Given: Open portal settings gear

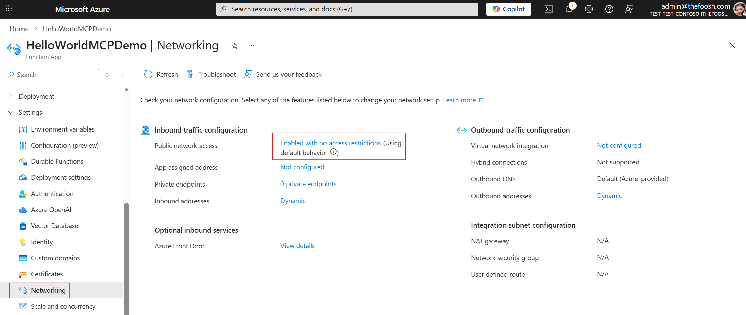Looking at the screenshot, I should pyautogui.click(x=589, y=9).
